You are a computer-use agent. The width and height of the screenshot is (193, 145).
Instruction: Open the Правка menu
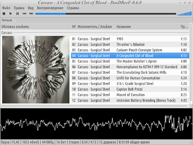click(19, 8)
